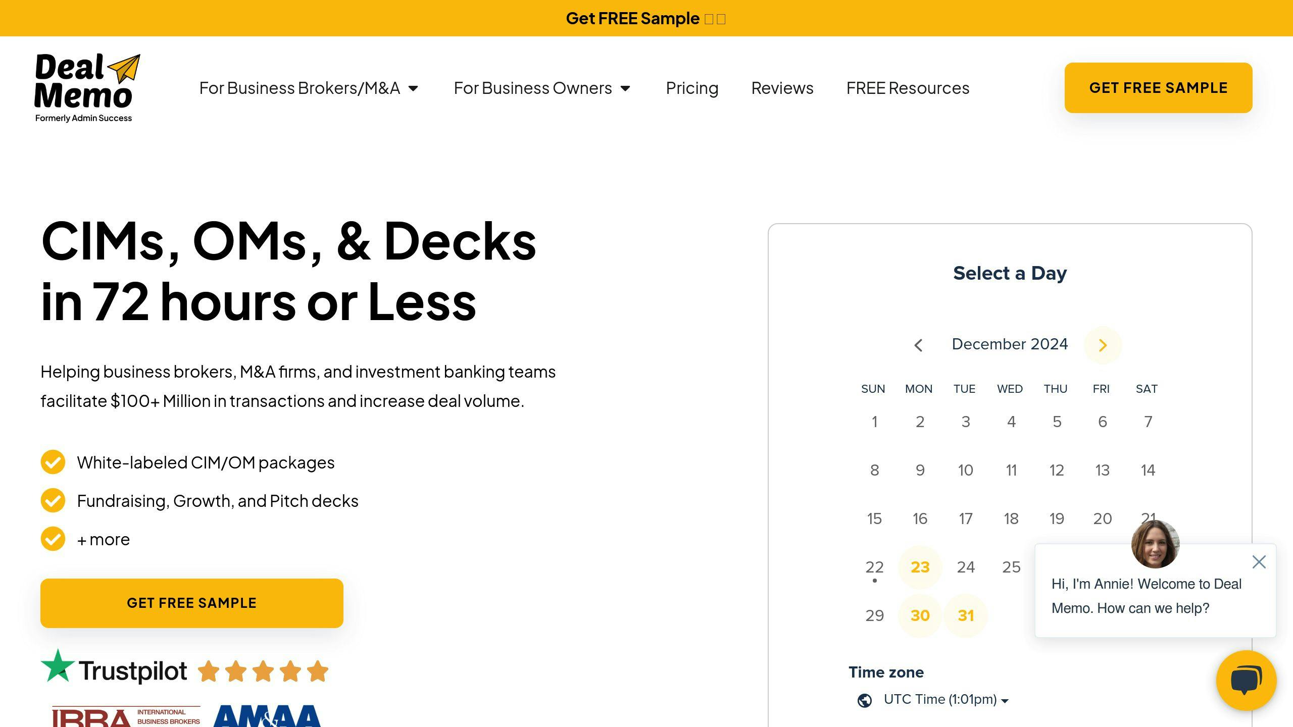This screenshot has width=1293, height=727.
Task: Open the Pricing menu item
Action: pos(692,87)
